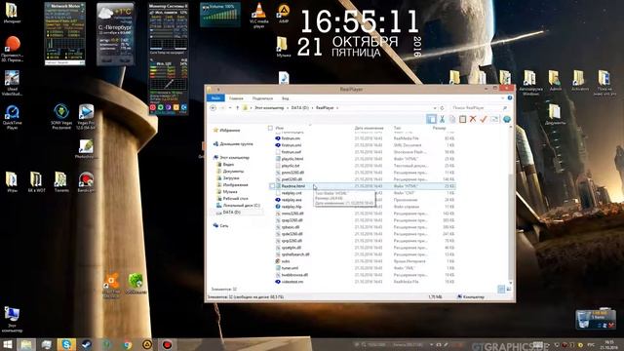The height and width of the screenshot is (351, 624).
Task: Select Рабочий стол in navigation pane
Action: (x=236, y=198)
